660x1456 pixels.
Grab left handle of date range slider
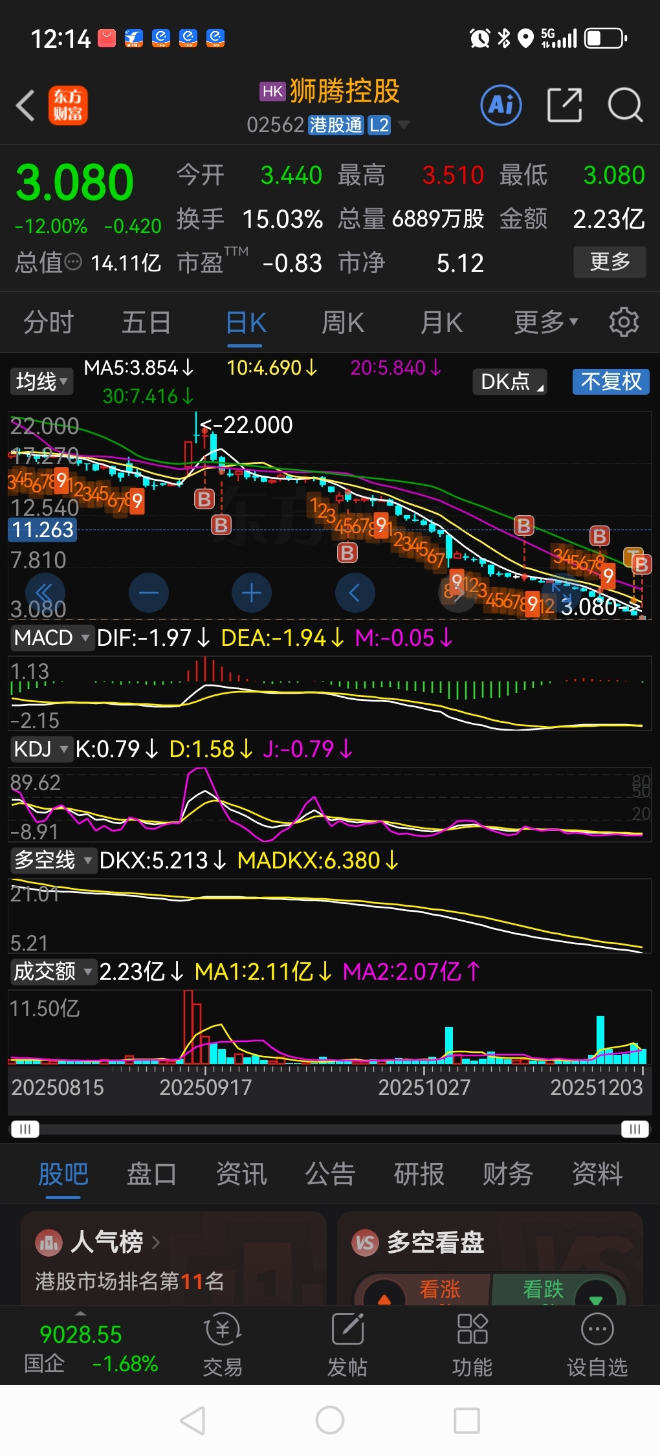click(25, 1129)
